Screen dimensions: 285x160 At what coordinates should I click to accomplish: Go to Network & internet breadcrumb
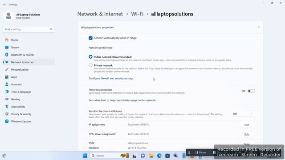(x=100, y=14)
